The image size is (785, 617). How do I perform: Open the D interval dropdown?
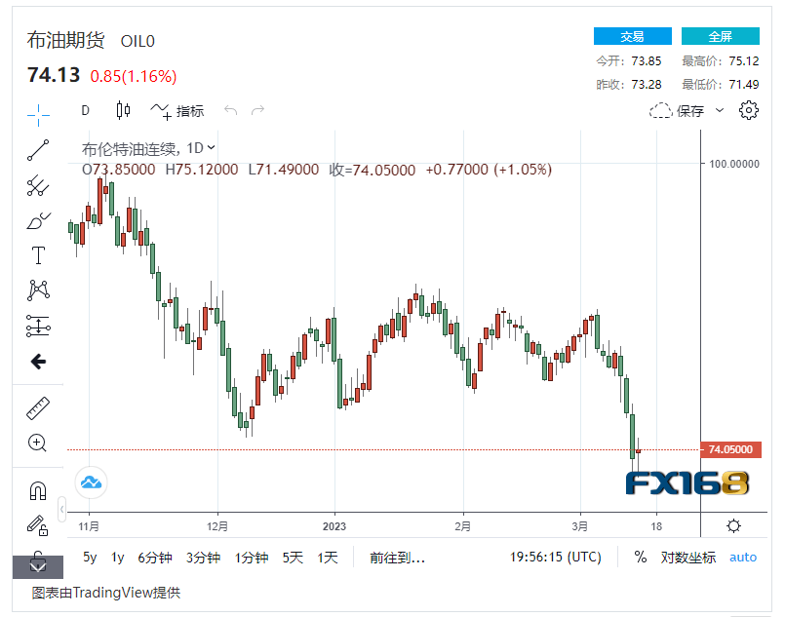click(85, 110)
